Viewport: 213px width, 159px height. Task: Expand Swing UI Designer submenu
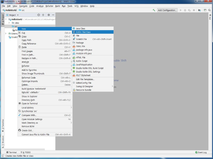tap(93, 87)
